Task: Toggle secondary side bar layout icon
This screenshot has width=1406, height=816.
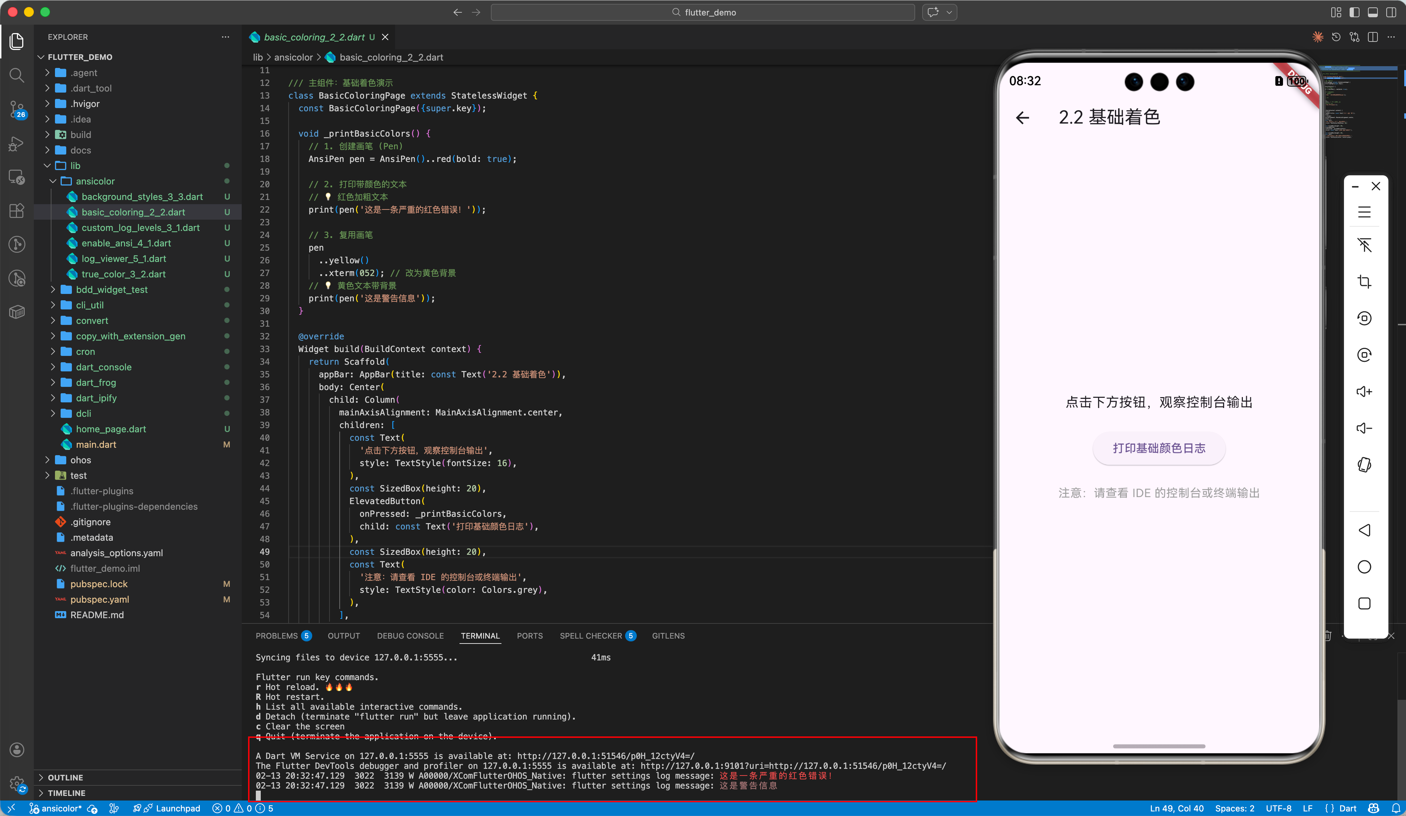Action: pos(1391,12)
